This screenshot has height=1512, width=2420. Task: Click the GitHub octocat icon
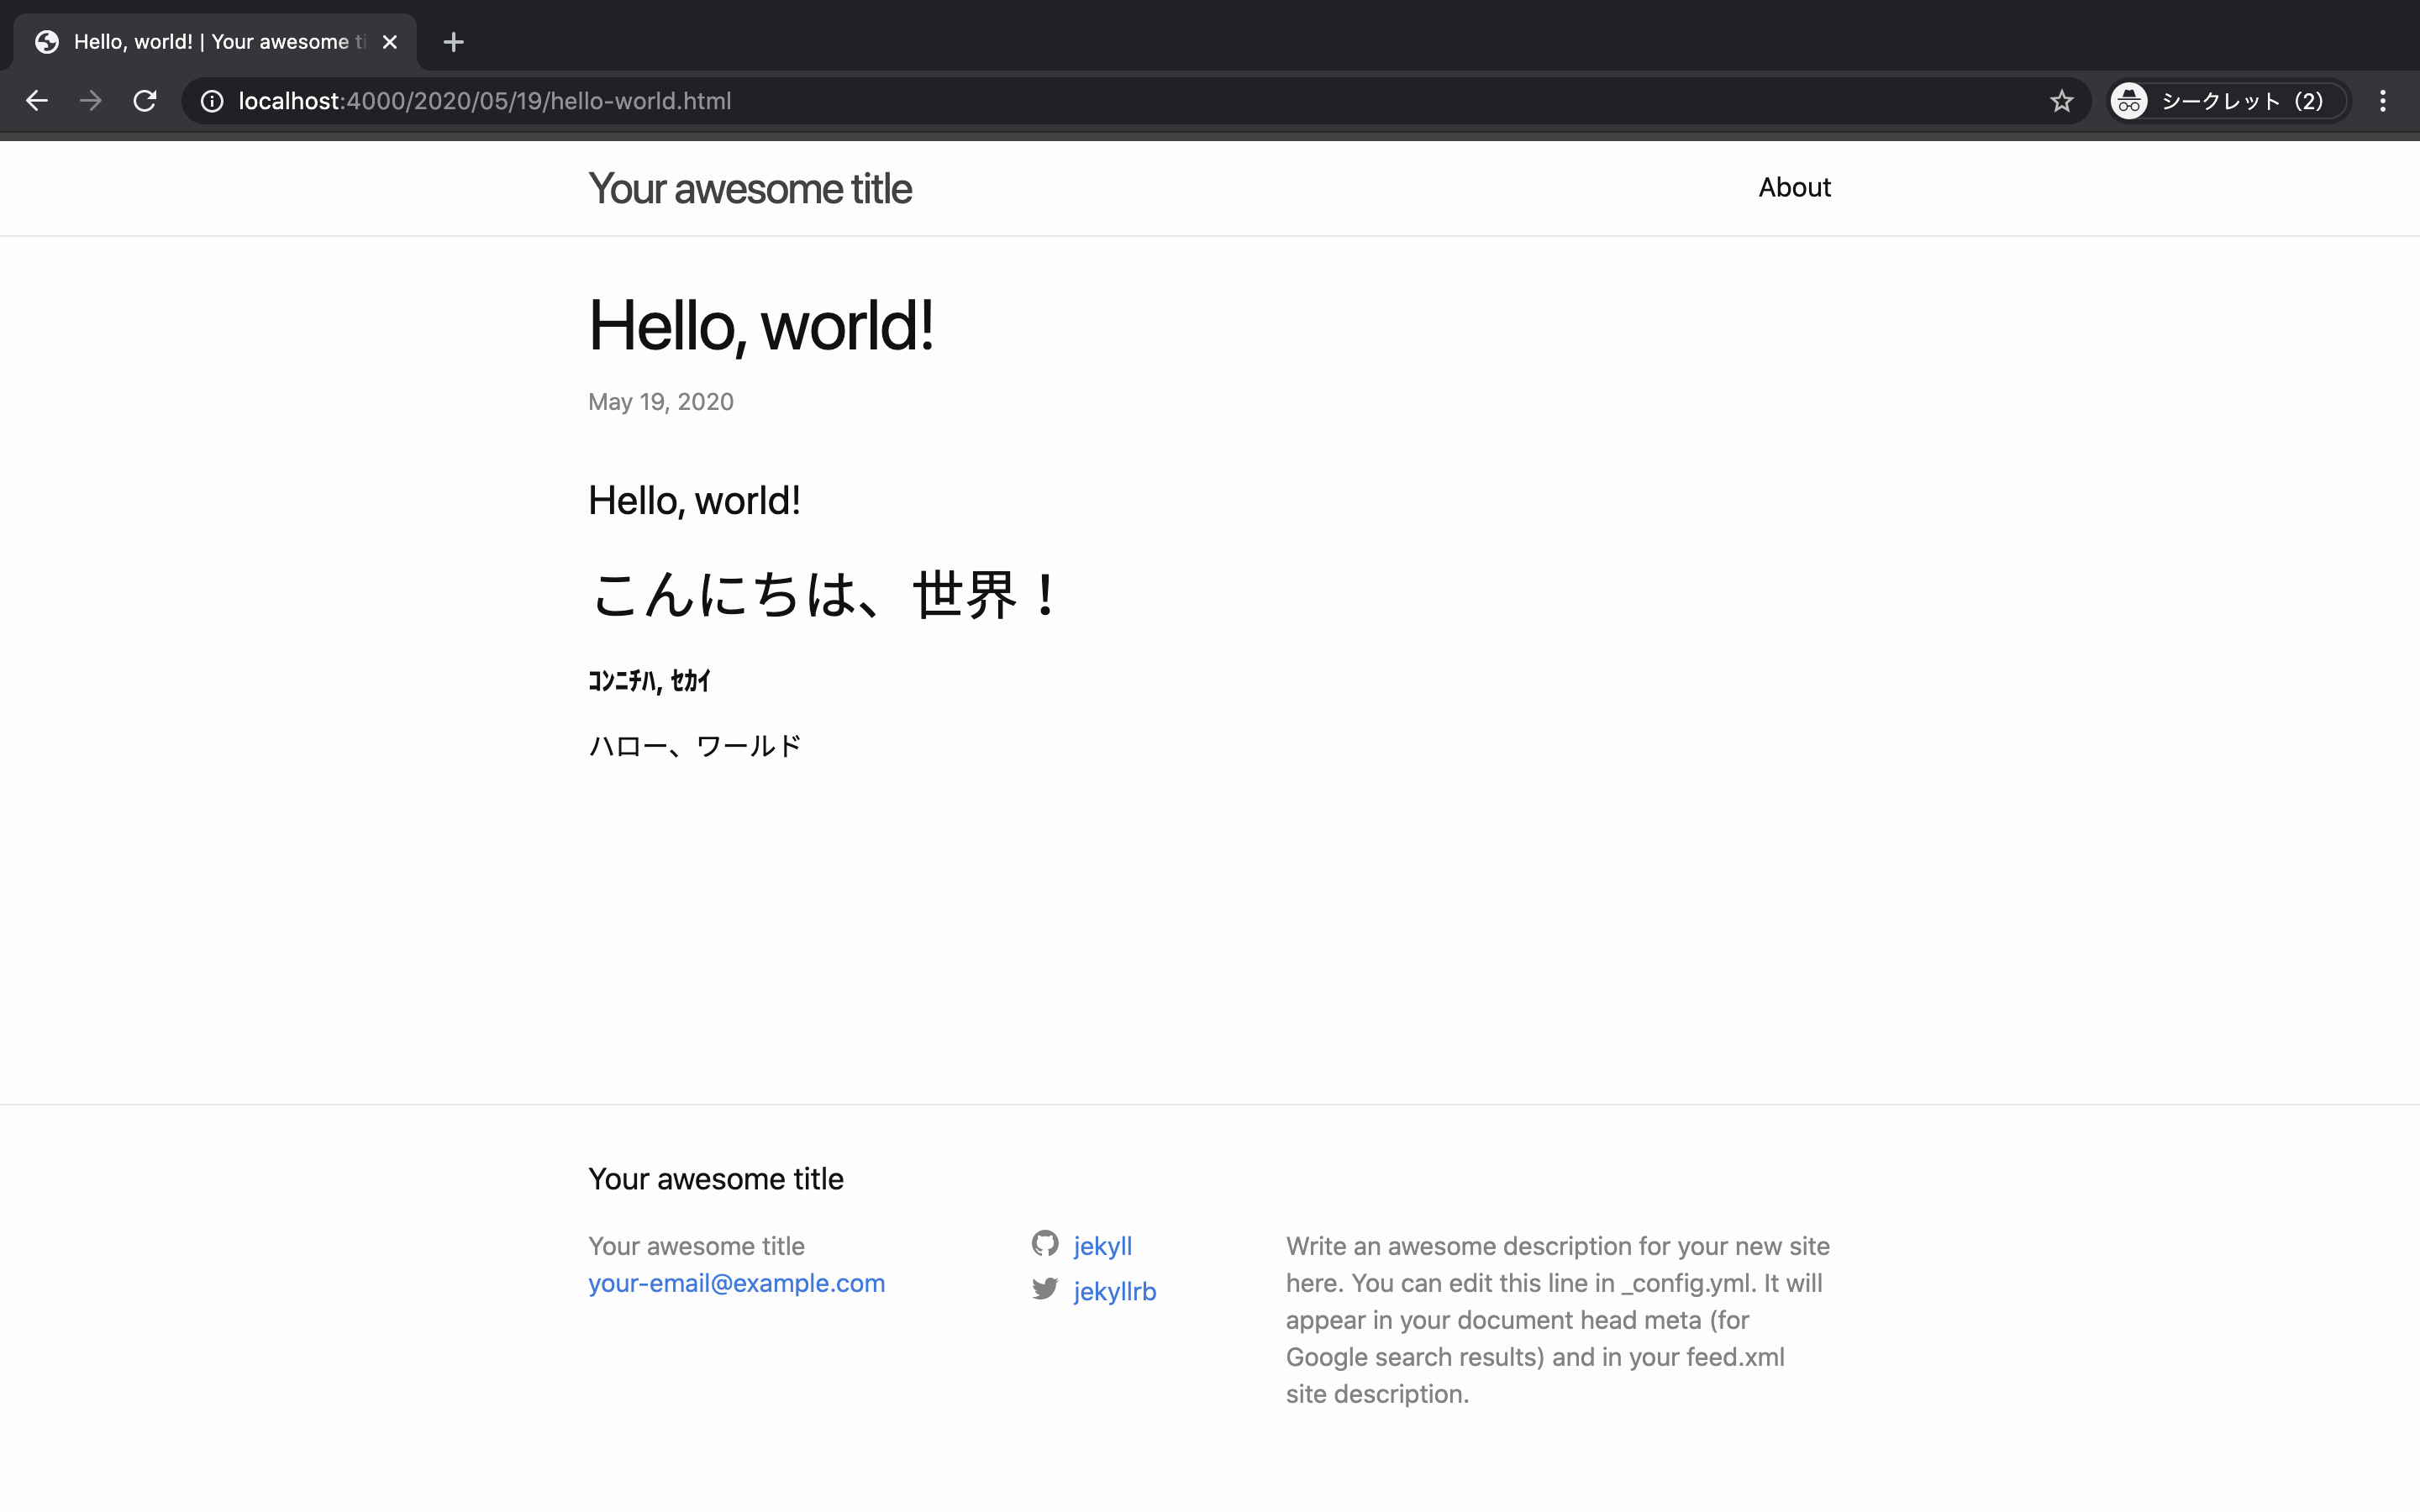tap(1045, 1243)
